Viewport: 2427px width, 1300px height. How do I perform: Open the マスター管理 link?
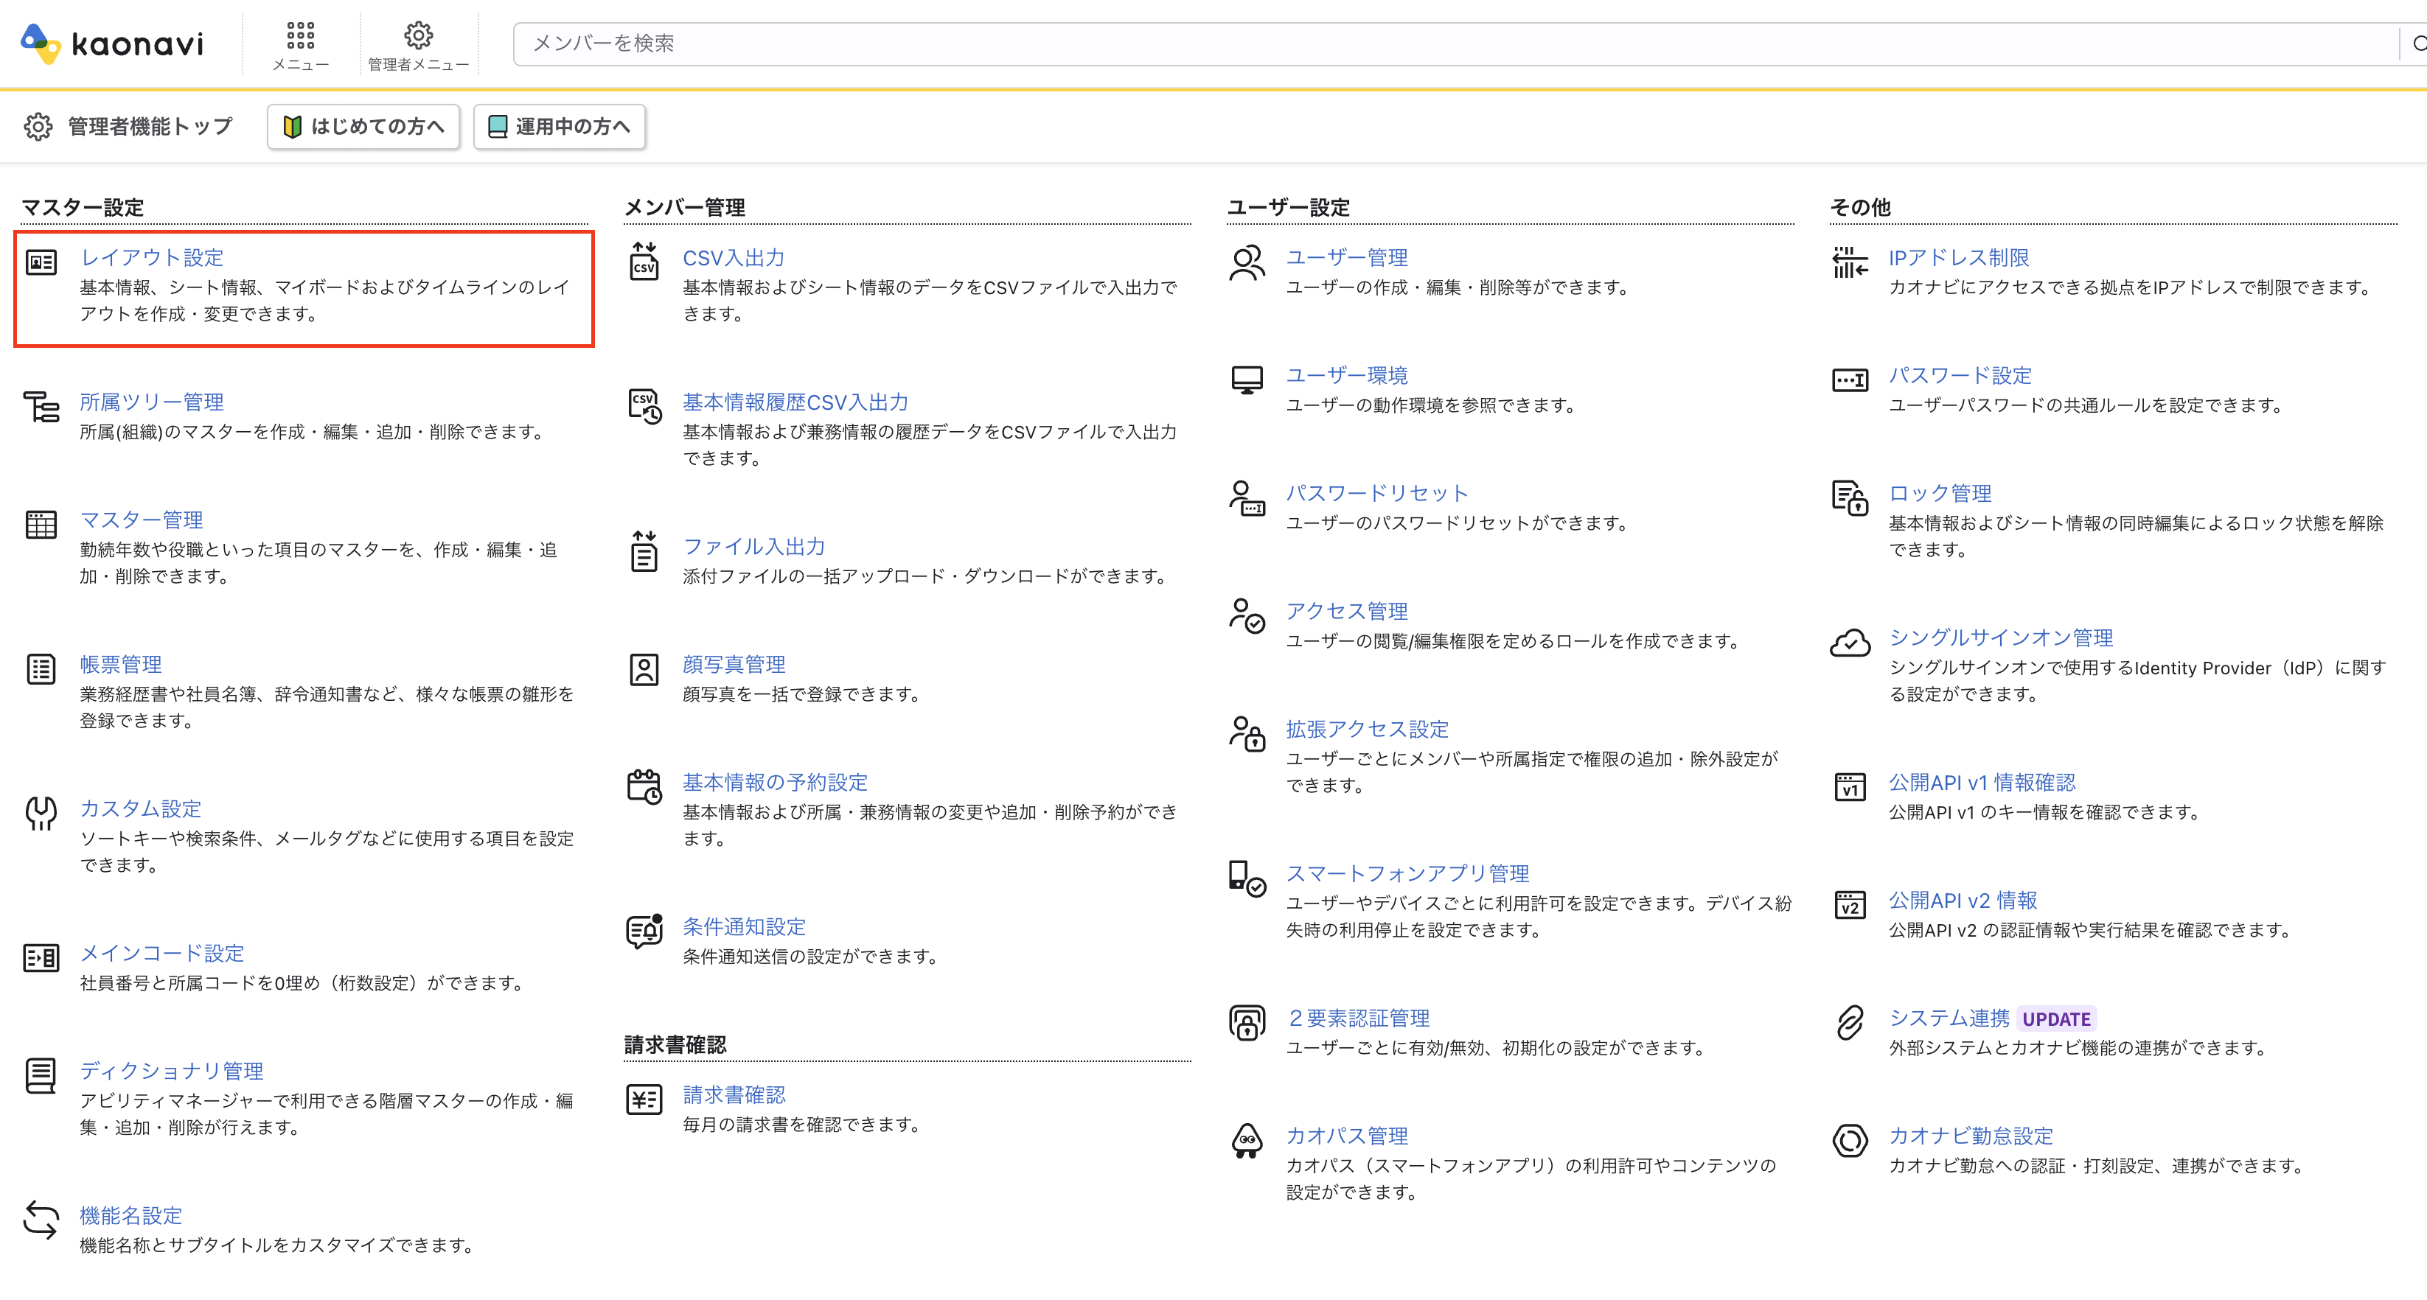[142, 520]
